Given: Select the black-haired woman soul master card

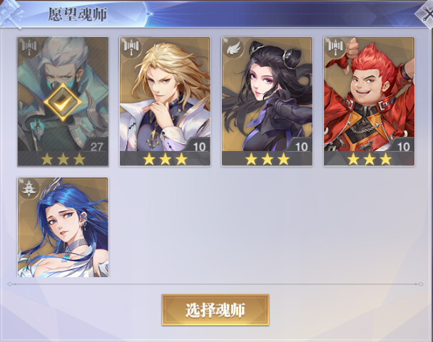Looking at the screenshot, I should [267, 101].
